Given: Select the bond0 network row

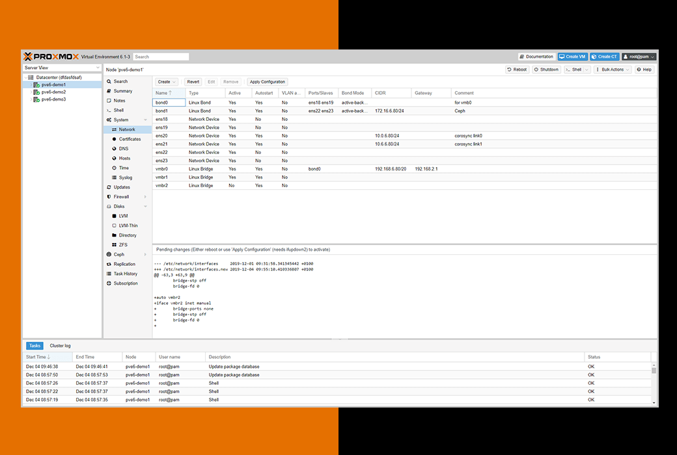Looking at the screenshot, I should coord(404,103).
